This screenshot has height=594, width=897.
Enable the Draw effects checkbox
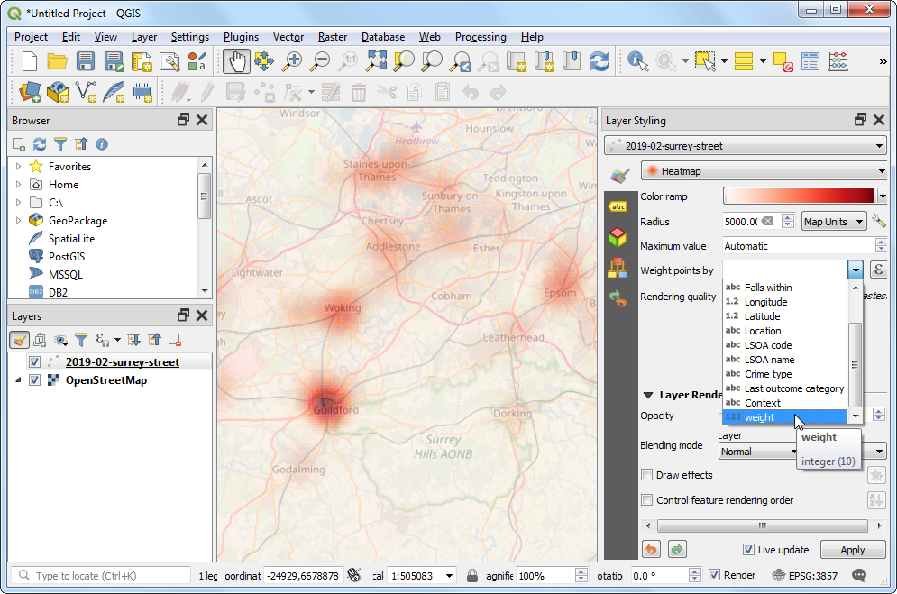(646, 475)
